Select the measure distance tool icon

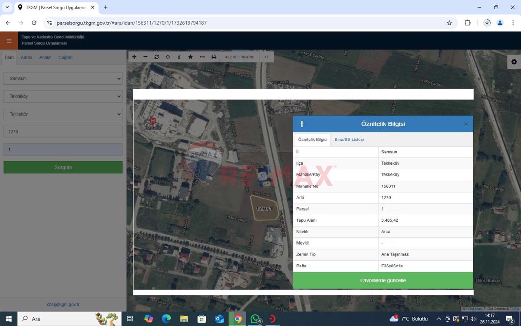point(202,57)
